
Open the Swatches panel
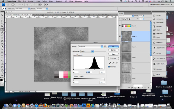click(159, 34)
